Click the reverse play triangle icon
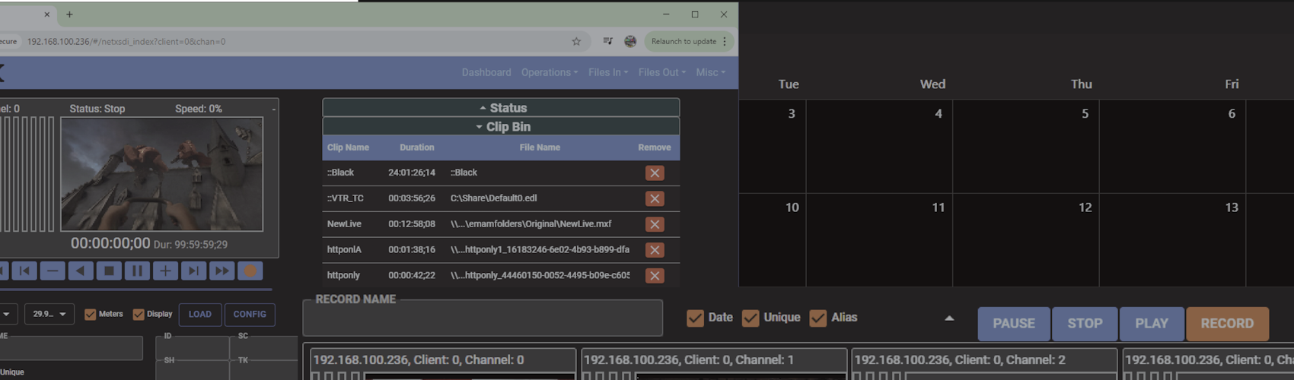Screen dimensions: 1294x380 (x=81, y=271)
